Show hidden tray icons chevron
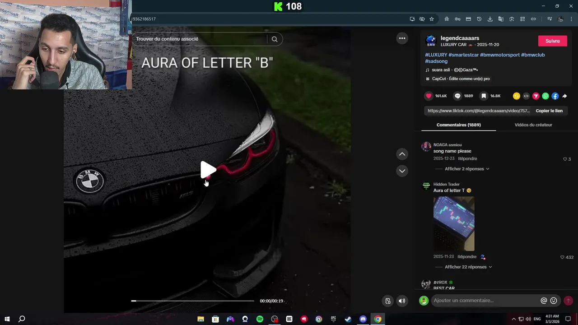Image resolution: width=578 pixels, height=325 pixels. pos(513,319)
